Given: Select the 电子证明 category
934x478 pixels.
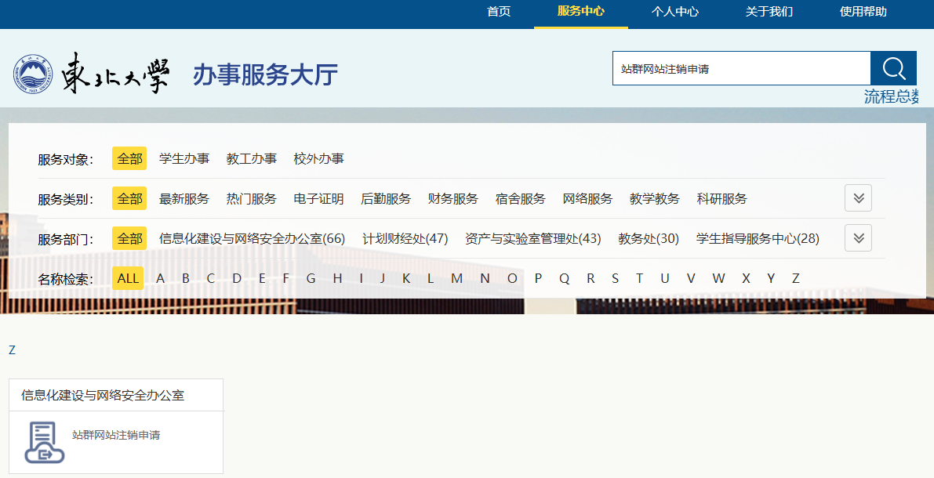Looking at the screenshot, I should tap(318, 199).
